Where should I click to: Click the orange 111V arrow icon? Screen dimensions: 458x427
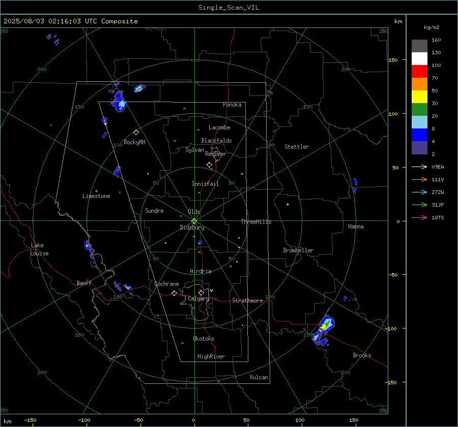(x=419, y=180)
